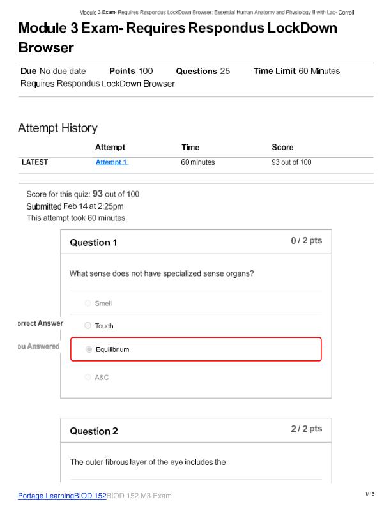Open the Attempt 1 link
The height and width of the screenshot is (506, 391).
tap(112, 162)
